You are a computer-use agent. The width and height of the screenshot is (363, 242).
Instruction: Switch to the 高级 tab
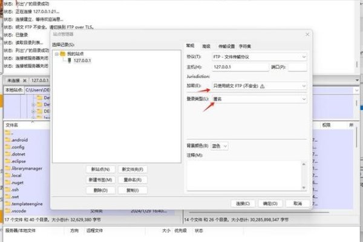(206, 47)
